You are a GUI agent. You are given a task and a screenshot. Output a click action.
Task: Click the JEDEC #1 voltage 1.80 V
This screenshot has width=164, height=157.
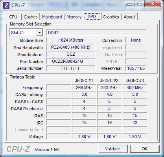pyautogui.click(x=84, y=137)
